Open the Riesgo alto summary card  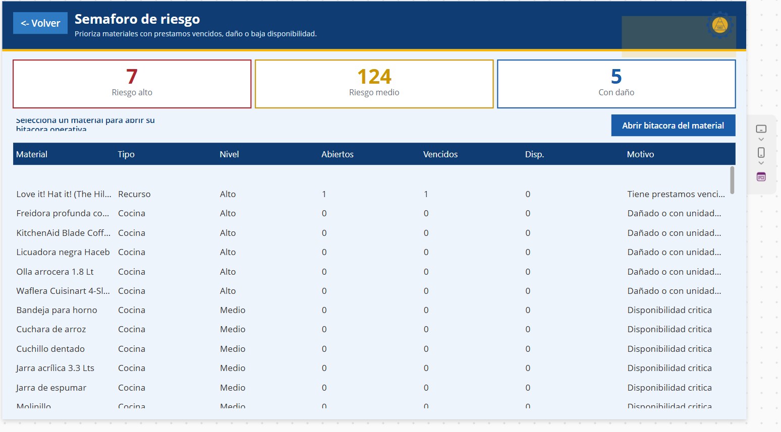(x=132, y=84)
